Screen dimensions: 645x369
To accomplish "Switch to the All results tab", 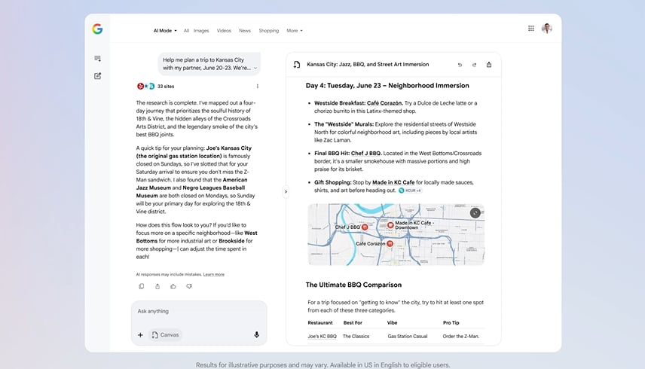I will pos(186,31).
